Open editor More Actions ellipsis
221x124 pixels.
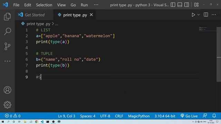point(214,14)
